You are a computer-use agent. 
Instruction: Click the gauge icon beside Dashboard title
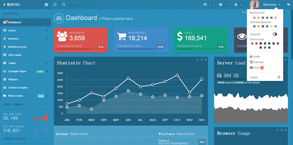[59, 18]
